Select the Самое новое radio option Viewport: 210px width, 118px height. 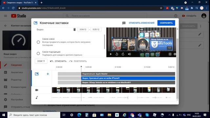tap(38, 42)
